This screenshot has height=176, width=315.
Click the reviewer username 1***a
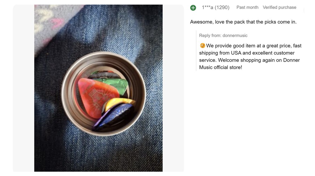click(x=207, y=7)
